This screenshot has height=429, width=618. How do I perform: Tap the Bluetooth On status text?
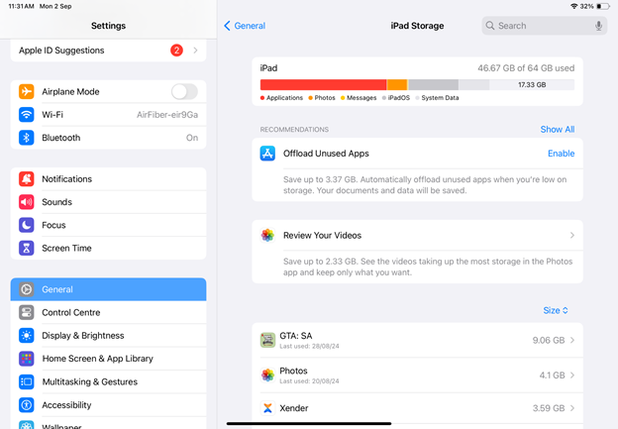click(x=192, y=138)
